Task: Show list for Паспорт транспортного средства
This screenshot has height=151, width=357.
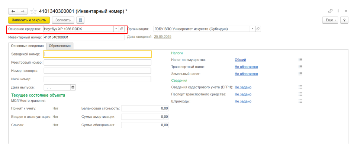Action: tap(300, 94)
